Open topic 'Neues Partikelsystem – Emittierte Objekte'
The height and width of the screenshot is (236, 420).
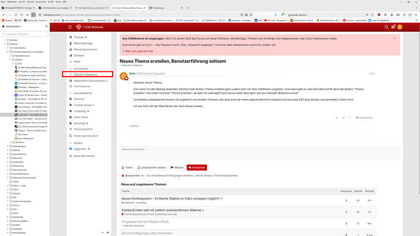(170, 198)
